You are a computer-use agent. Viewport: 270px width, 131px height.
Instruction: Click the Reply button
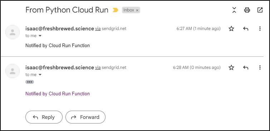pyautogui.click(x=44, y=117)
